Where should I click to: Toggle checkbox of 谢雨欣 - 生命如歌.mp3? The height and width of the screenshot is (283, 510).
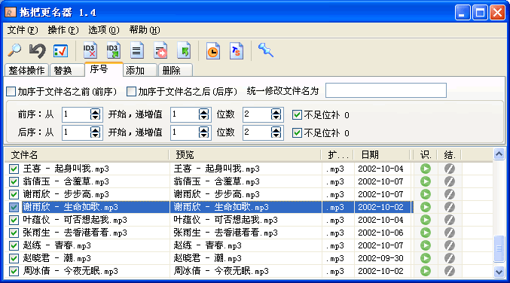pyautogui.click(x=14, y=207)
